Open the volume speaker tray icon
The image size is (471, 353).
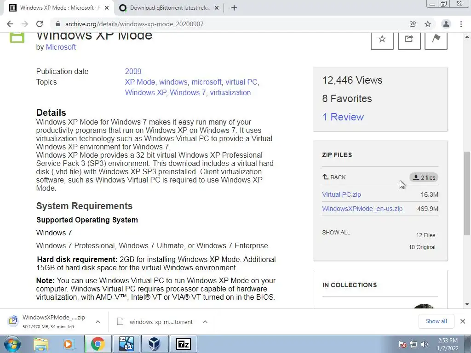pyautogui.click(x=425, y=344)
